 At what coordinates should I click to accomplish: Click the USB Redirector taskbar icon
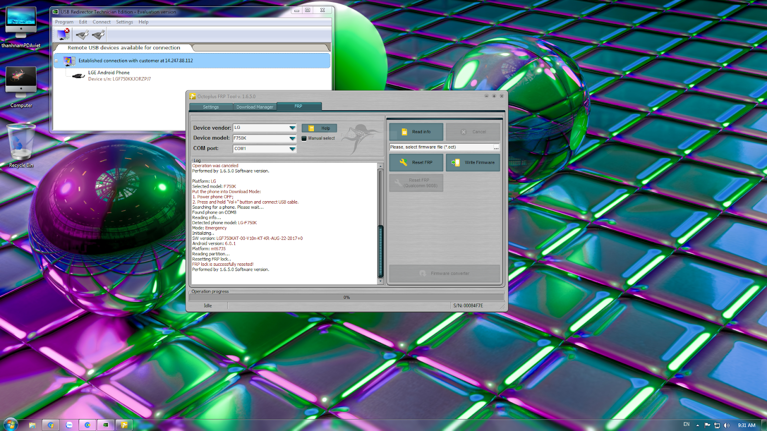pos(106,425)
